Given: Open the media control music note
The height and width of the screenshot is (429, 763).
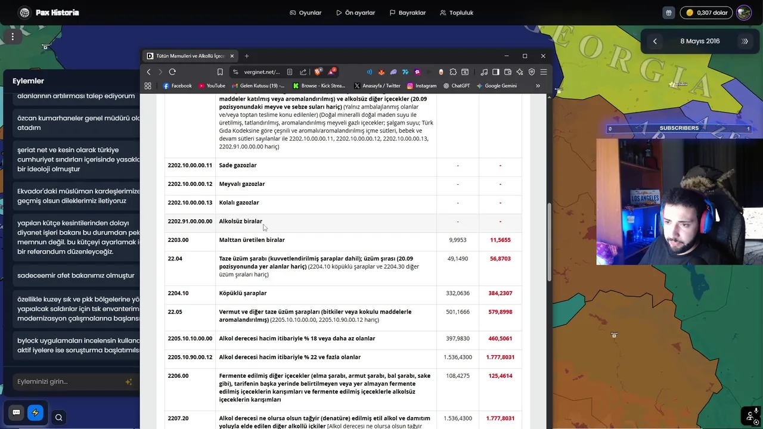Looking at the screenshot, I should pos(484,72).
